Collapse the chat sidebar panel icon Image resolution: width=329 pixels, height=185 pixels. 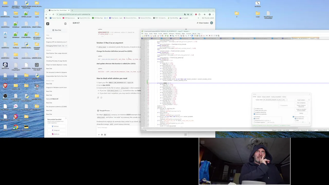(65, 24)
